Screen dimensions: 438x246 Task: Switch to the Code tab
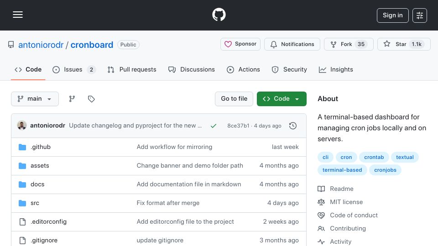click(x=28, y=69)
